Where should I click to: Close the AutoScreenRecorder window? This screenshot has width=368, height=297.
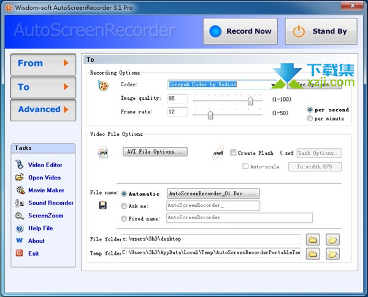point(352,6)
